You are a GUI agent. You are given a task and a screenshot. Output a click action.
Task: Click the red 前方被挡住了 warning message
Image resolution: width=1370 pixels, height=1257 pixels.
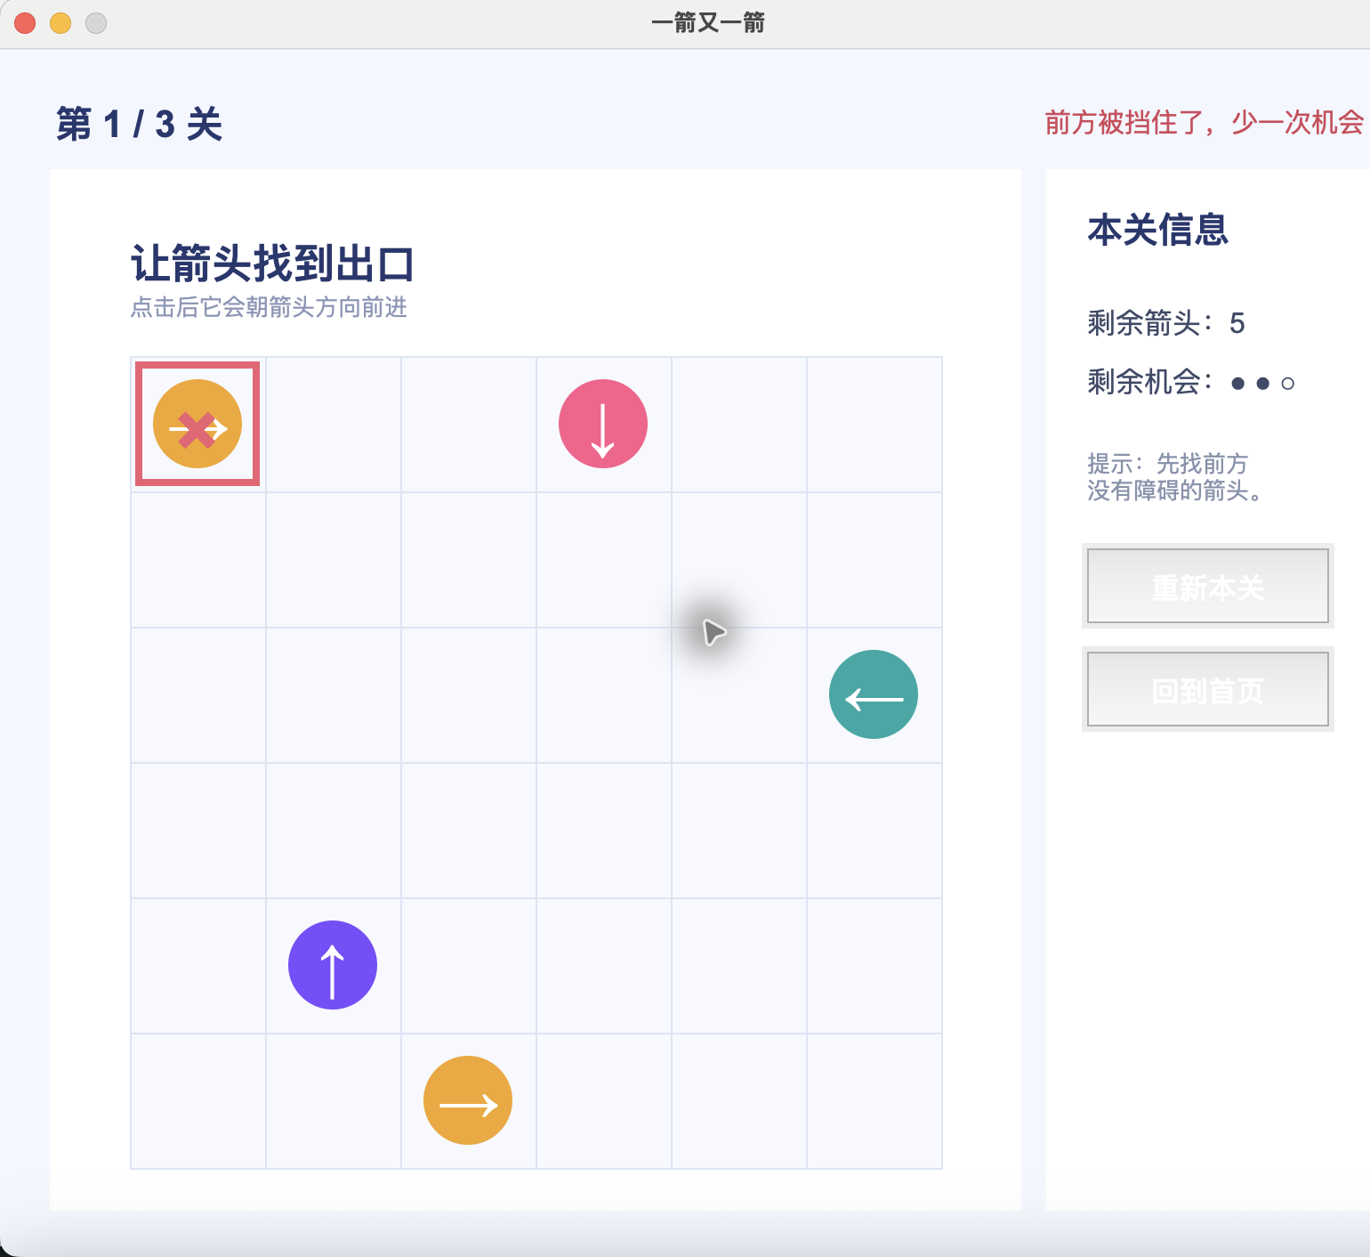1204,122
